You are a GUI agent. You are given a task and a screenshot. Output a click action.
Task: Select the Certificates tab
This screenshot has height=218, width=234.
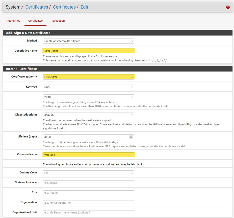(x=35, y=21)
